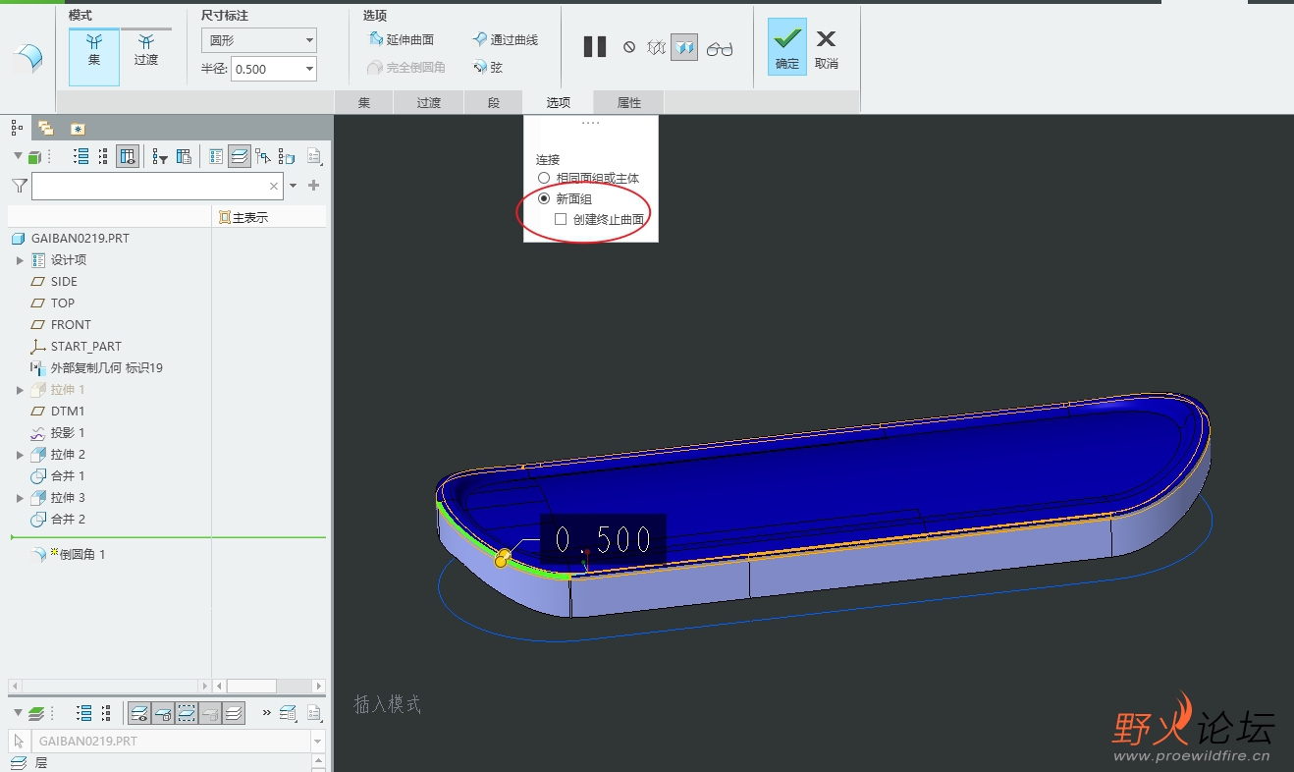The width and height of the screenshot is (1294, 772).
Task: Click the collapse-all tree icon
Action: click(x=104, y=156)
